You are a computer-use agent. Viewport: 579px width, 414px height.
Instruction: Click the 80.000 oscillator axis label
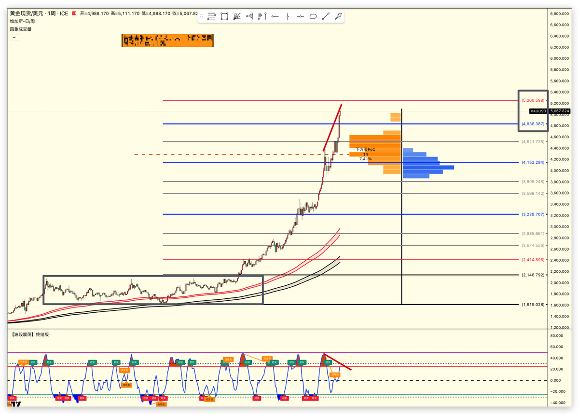point(556,335)
